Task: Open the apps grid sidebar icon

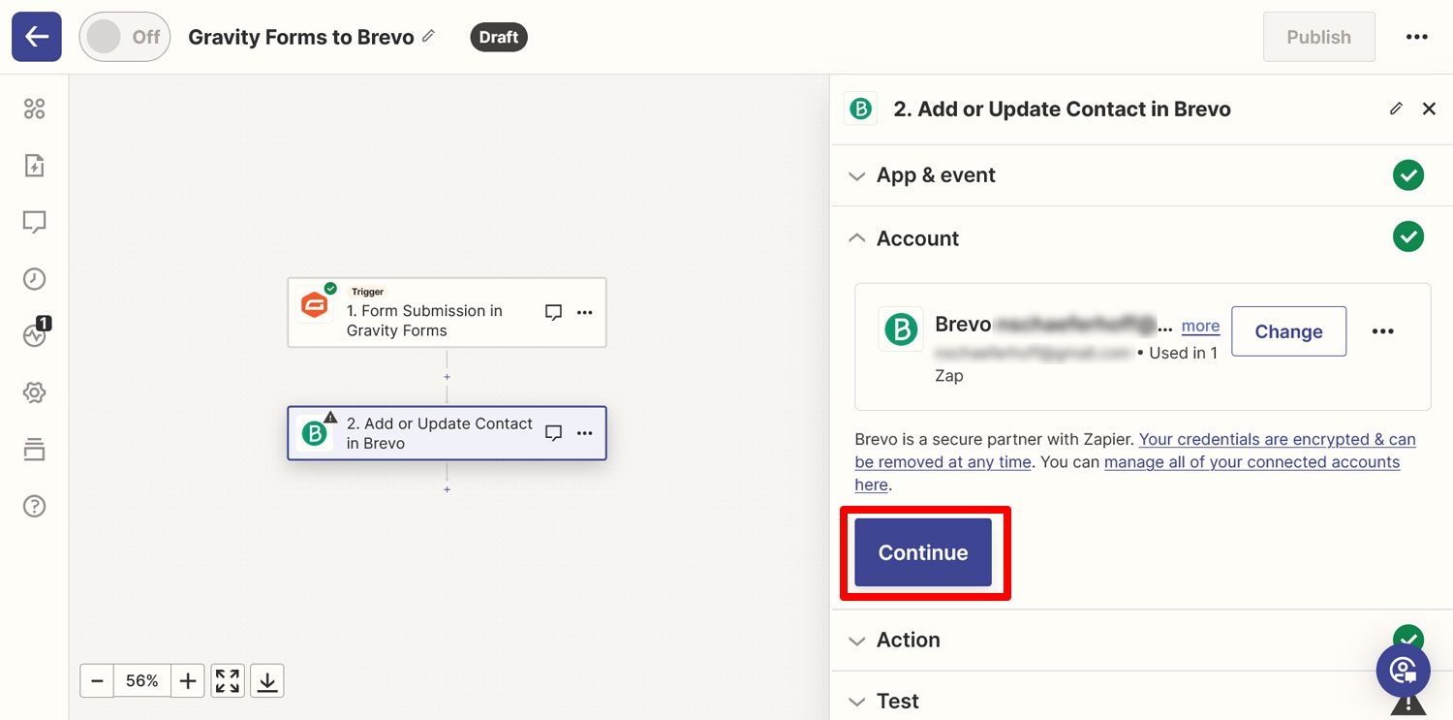Action: (x=35, y=109)
